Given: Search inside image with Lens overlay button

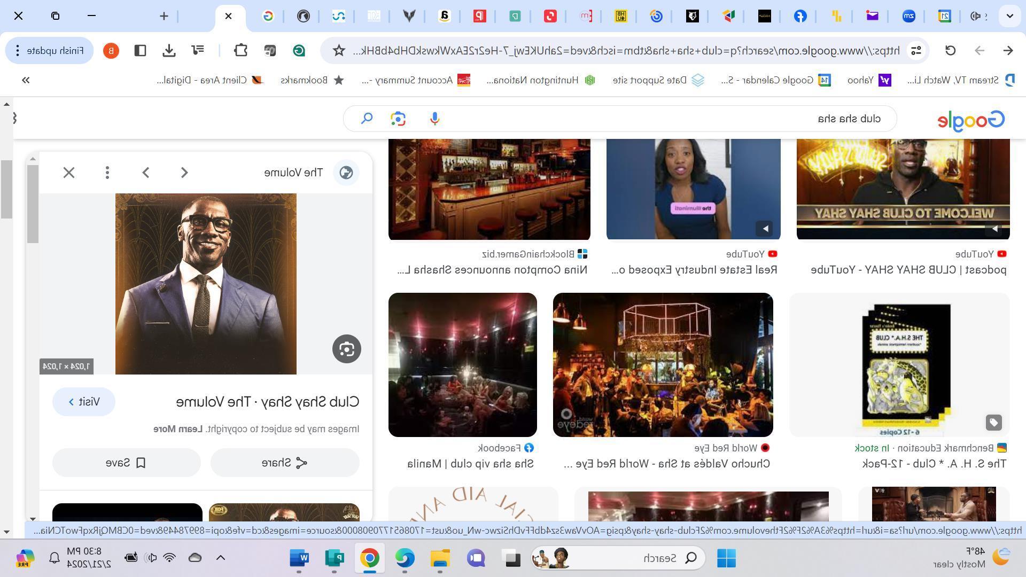Looking at the screenshot, I should (346, 349).
